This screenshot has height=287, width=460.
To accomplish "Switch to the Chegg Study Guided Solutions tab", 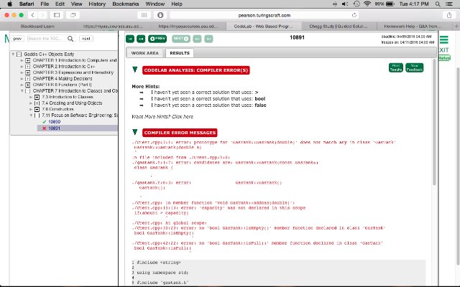I will click(x=339, y=26).
